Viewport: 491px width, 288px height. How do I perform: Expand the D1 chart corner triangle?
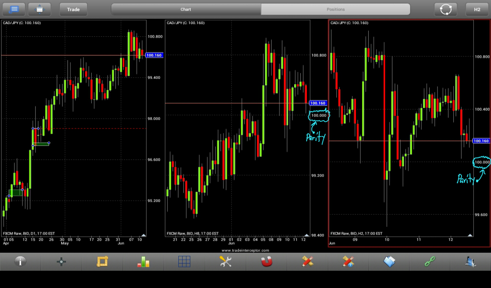(143, 235)
